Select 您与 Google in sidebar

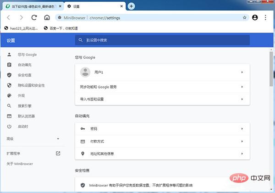(x=27, y=55)
